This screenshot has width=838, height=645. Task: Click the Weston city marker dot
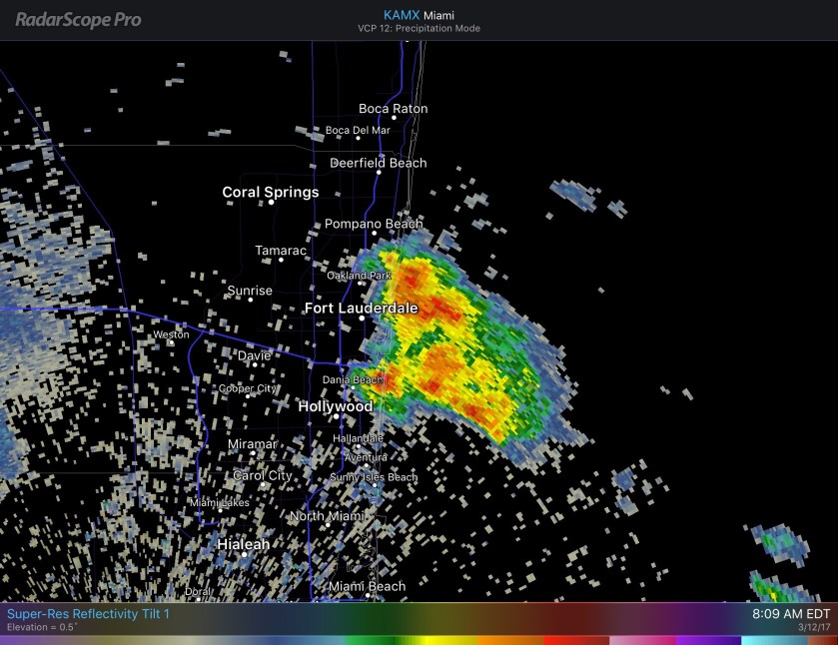coord(171,344)
